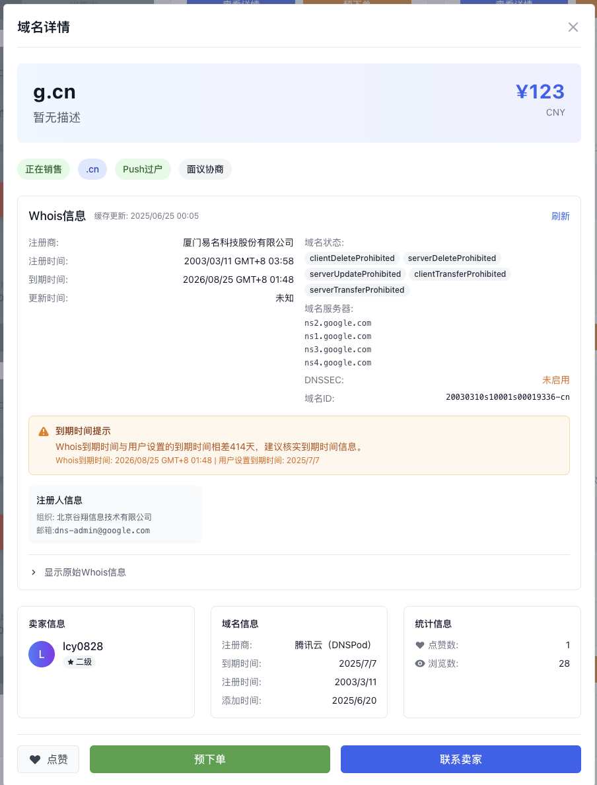Click the 二级 star level badge

pos(79,661)
